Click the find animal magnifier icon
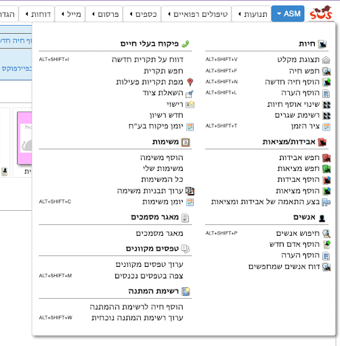Image resolution: width=340 pixels, height=346 pixels. tap(326, 71)
